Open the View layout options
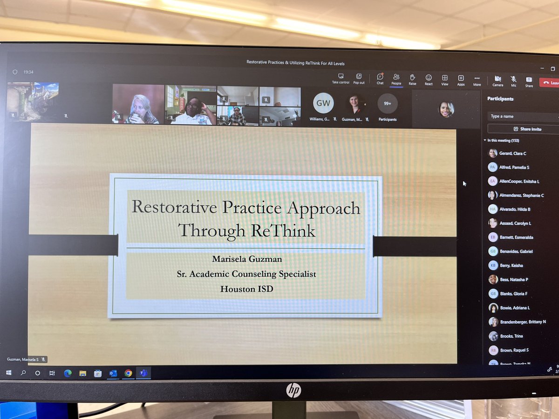The width and height of the screenshot is (559, 419). tap(445, 80)
